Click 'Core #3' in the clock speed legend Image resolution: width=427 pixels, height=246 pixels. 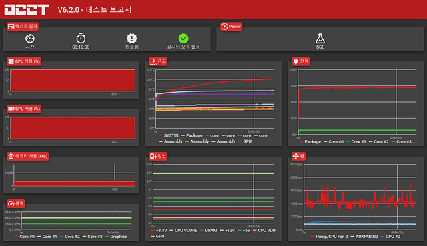95,237
